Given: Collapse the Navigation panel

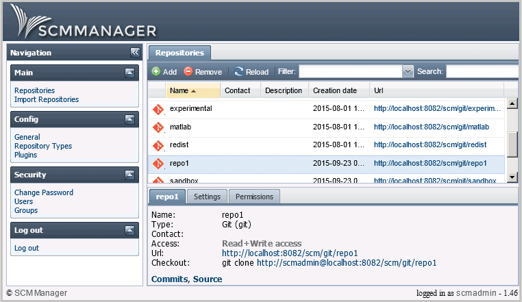Looking at the screenshot, I should 135,52.
